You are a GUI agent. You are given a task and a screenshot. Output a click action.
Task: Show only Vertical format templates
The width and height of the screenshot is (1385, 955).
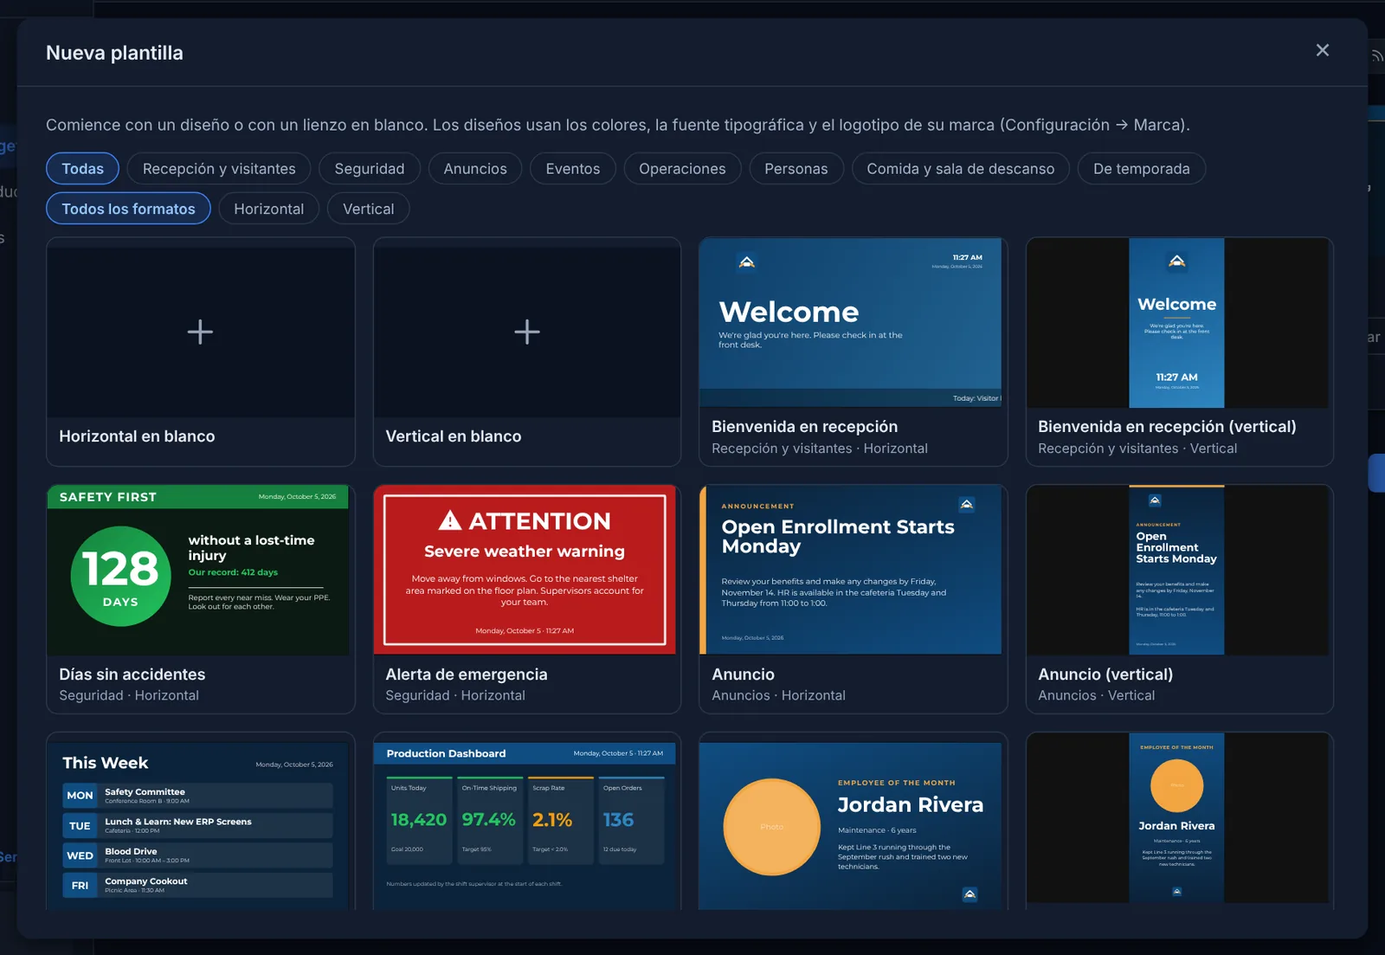coord(368,209)
